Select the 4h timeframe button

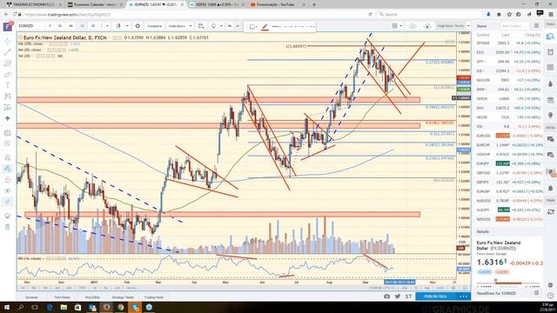pyautogui.click(x=70, y=26)
